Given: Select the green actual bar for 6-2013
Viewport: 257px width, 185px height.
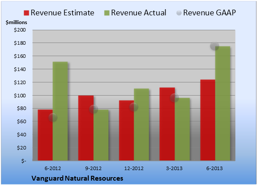Looking at the screenshot, I should 223,103.
